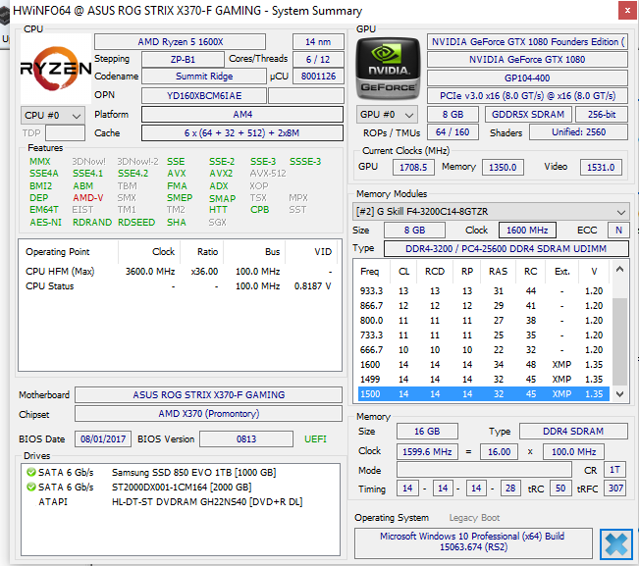The height and width of the screenshot is (566, 639).
Task: Click the Platform AM4 field
Action: click(242, 115)
